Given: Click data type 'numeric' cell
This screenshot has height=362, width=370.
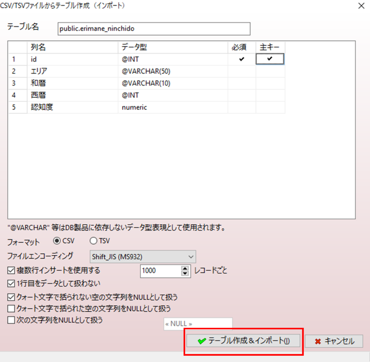Looking at the screenshot, I should click(173, 107).
